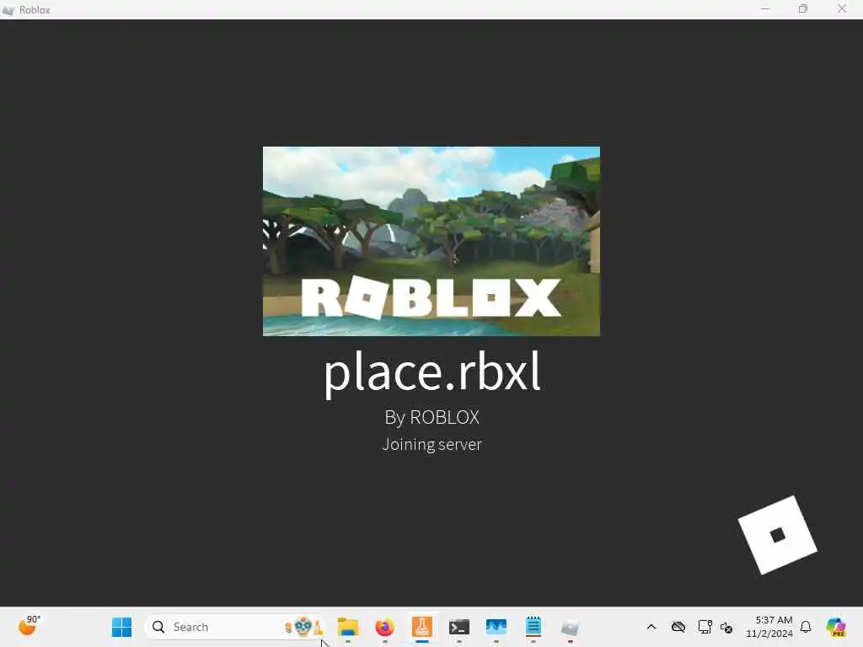Screen dimensions: 863x647
Task: Click the crossed-out cloud sync tray icon
Action: click(678, 627)
